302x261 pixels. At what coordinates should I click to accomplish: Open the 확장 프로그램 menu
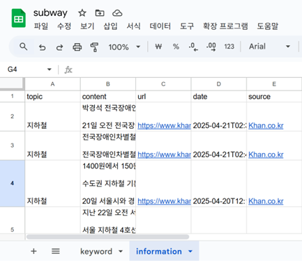click(x=225, y=26)
